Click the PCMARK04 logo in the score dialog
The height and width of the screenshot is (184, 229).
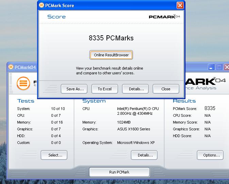pyautogui.click(x=164, y=17)
